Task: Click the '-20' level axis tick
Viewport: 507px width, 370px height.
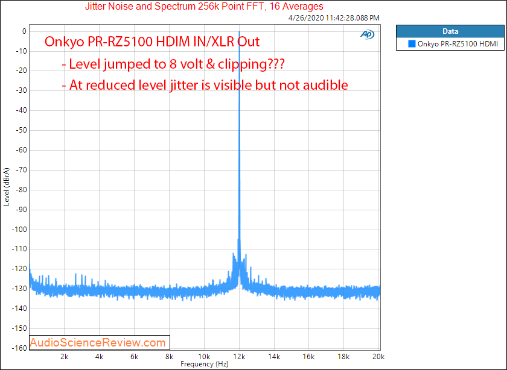Action: 21,71
